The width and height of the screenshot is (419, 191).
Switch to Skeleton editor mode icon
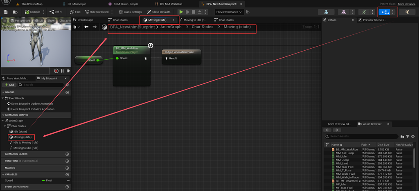point(326,12)
